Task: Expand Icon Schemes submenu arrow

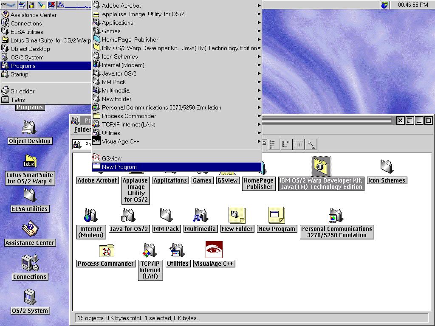Action: 259,56
